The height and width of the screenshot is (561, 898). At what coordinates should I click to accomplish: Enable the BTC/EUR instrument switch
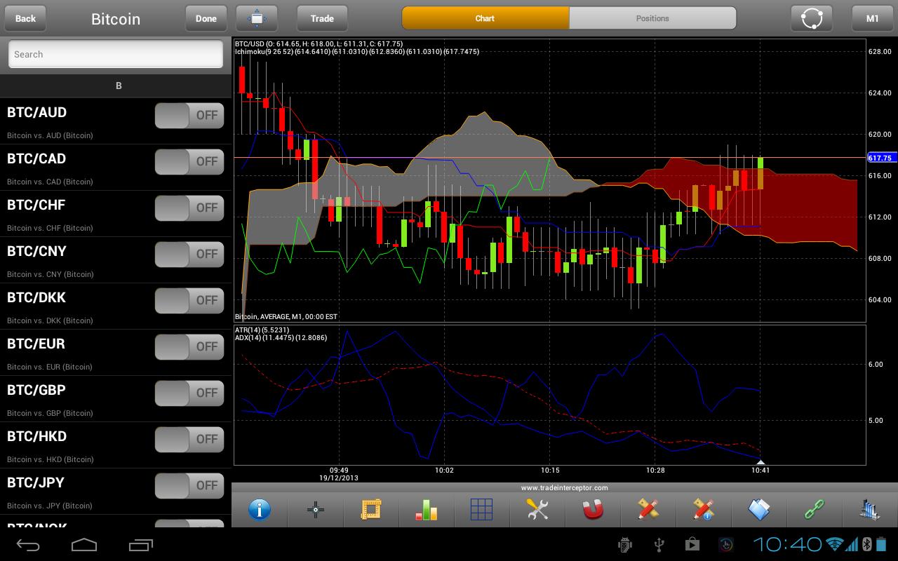(189, 347)
